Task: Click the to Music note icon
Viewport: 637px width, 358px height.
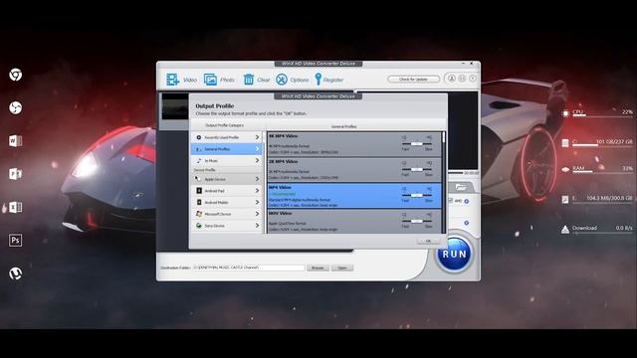Action: [199, 161]
